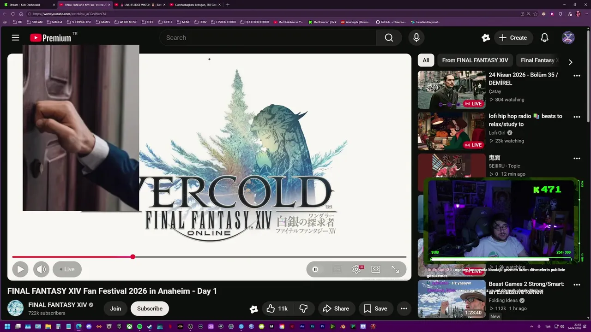
Task: Open the Ask sparkle icon beside Create
Action: 485,38
